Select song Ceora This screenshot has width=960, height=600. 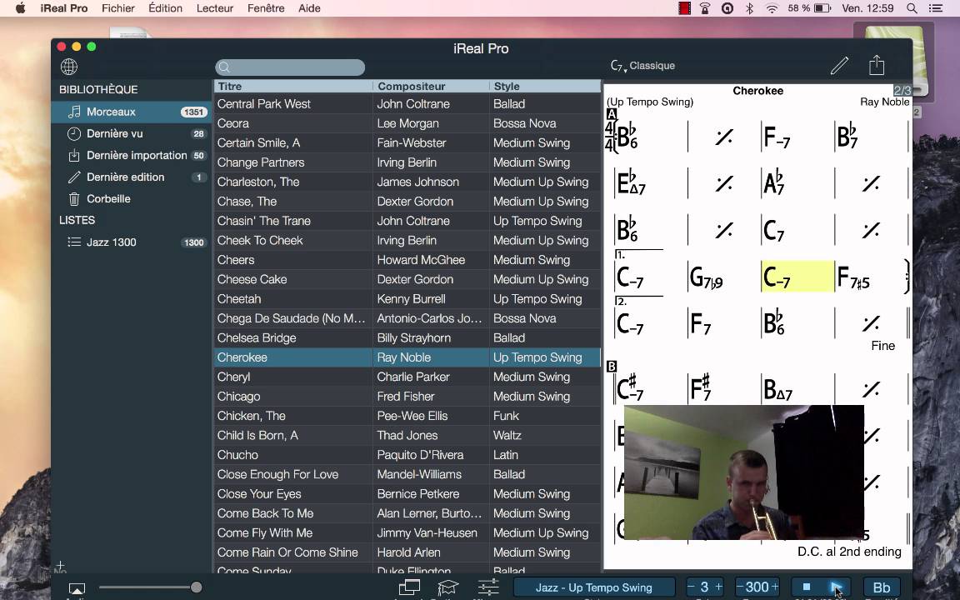[x=407, y=123]
